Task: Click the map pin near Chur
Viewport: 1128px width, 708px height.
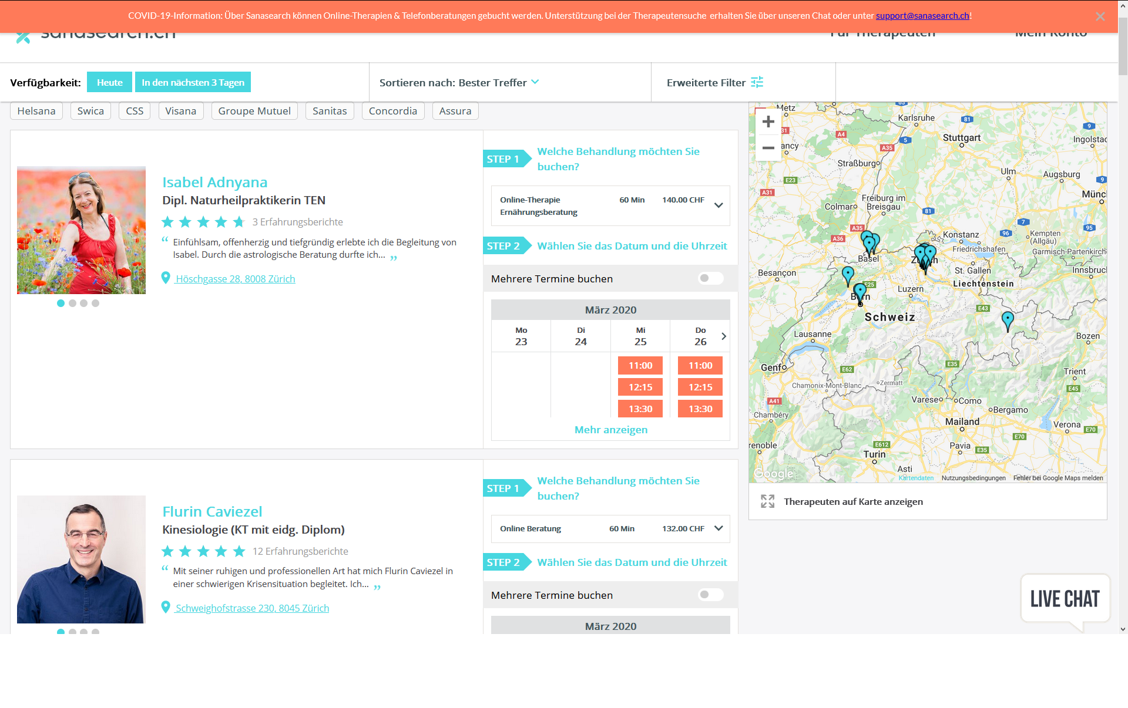Action: (1008, 320)
